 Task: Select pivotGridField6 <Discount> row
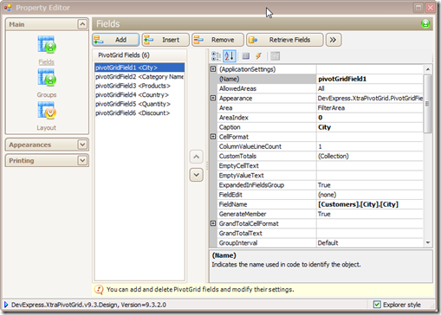[139, 113]
